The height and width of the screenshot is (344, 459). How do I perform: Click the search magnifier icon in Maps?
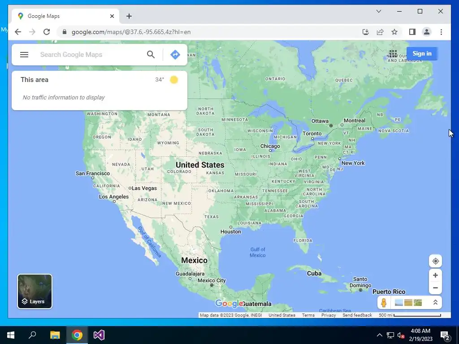151,54
